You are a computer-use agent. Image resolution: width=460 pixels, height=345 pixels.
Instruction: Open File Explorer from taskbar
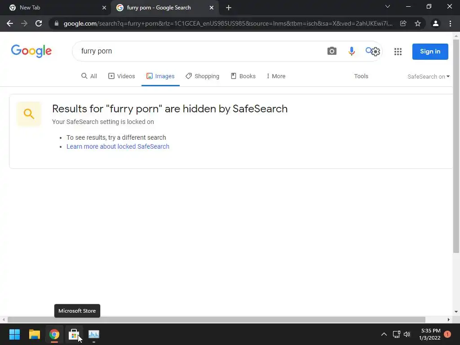[34, 334]
